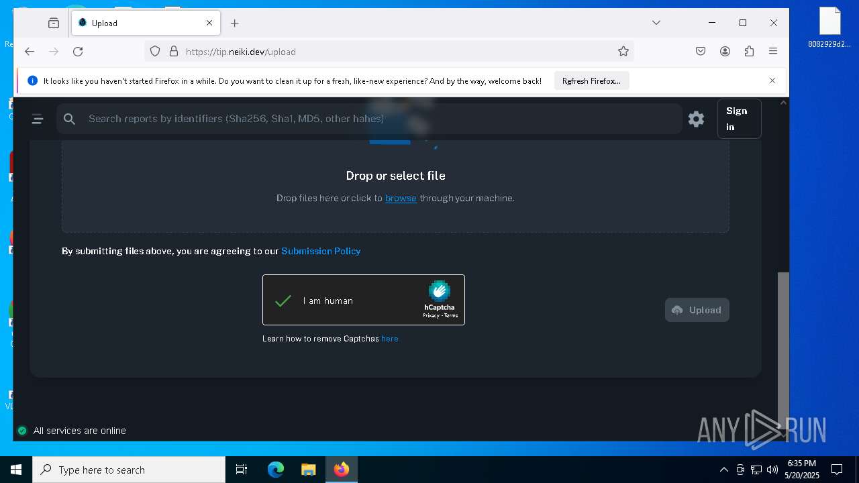Image resolution: width=859 pixels, height=483 pixels.
Task: Open the volume control icon
Action: (x=772, y=470)
